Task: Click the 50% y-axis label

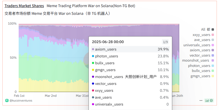Action: pyautogui.click(x=13, y=57)
